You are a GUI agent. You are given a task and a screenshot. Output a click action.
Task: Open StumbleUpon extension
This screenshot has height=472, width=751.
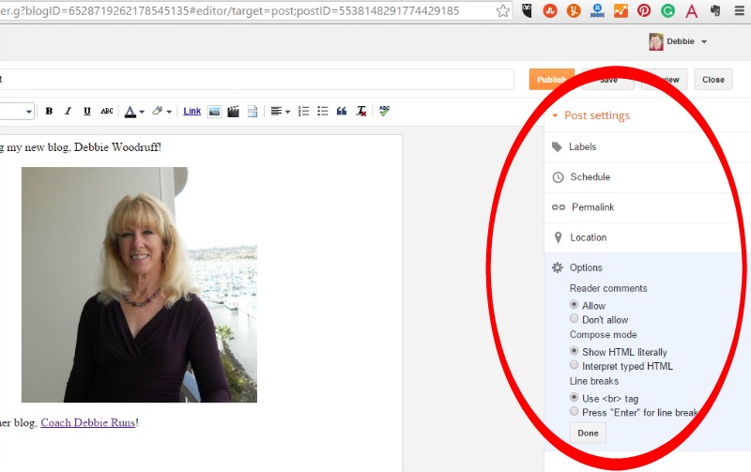(x=550, y=10)
